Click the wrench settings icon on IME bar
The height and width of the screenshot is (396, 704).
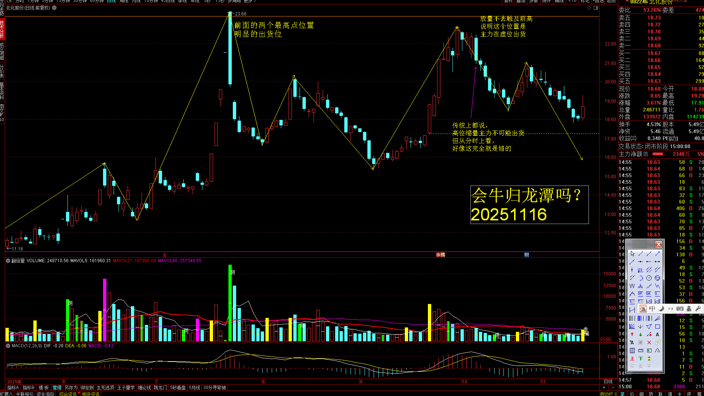coord(698,308)
